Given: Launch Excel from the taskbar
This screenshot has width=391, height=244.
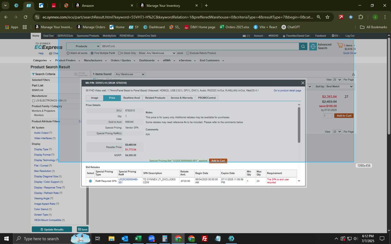Looking at the screenshot, I should tap(138, 239).
